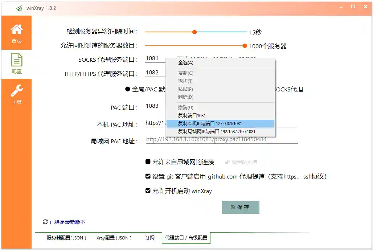Select the 首页 home icon in sidebar

(x=17, y=29)
